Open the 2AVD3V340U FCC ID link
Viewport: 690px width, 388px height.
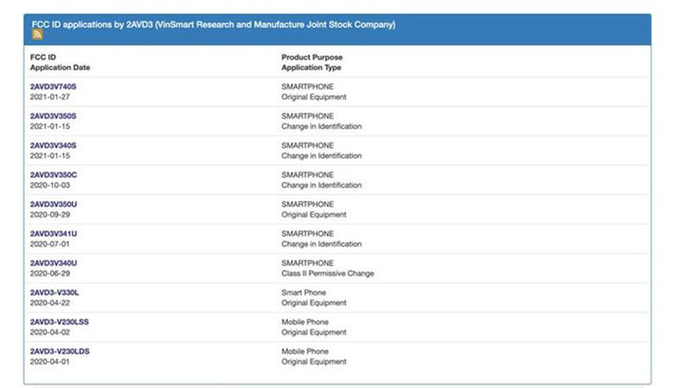tap(53, 263)
